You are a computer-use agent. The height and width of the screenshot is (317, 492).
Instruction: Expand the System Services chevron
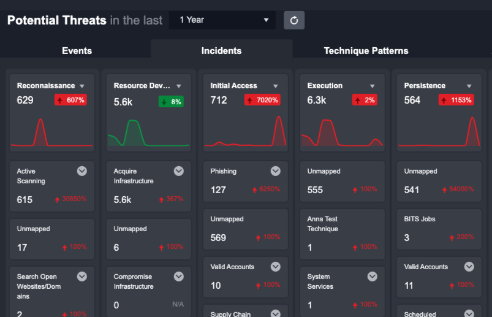[x=373, y=277]
